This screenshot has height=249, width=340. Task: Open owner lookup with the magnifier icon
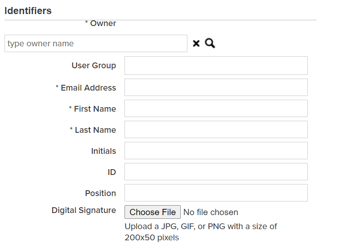pos(210,43)
